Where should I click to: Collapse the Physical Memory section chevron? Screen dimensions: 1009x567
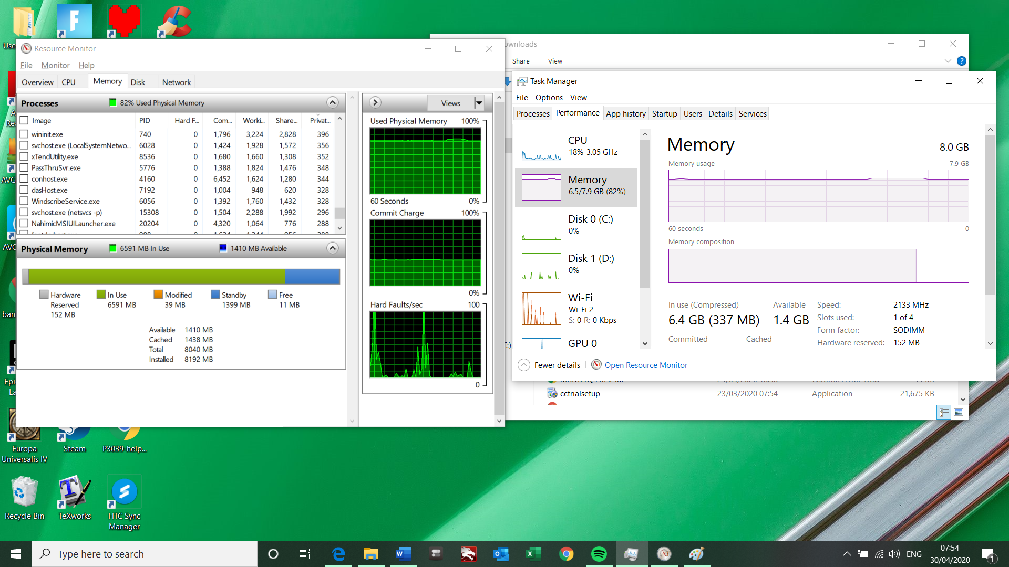click(x=333, y=248)
